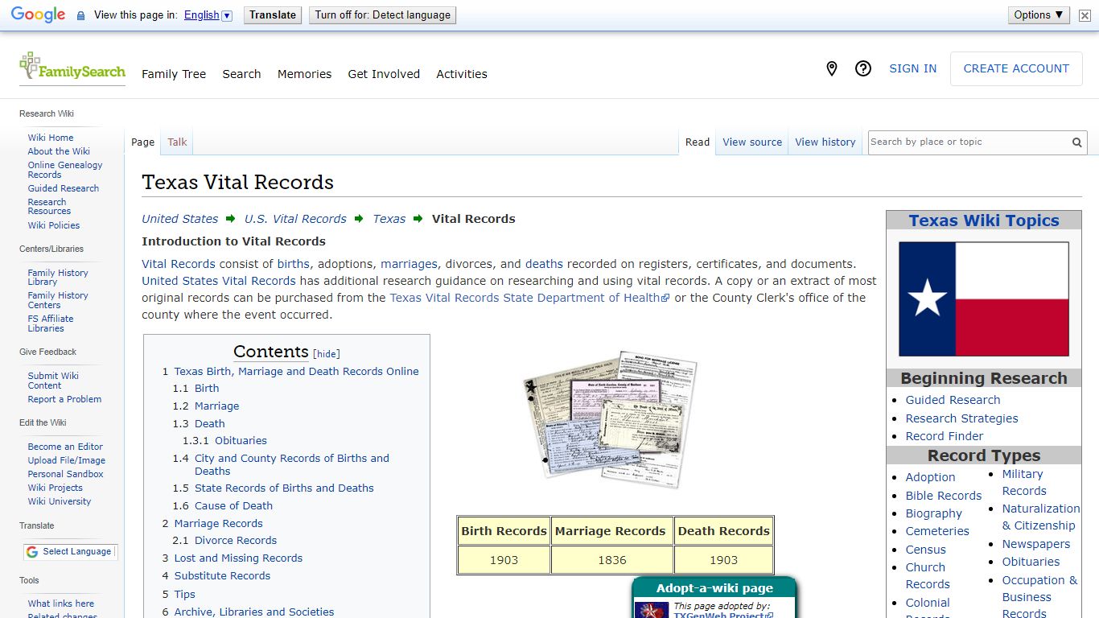Click the FamilySearch logo
This screenshot has width=1099, height=618.
click(72, 68)
